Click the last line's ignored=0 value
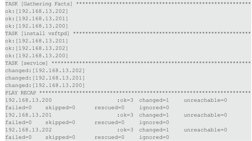 click(x=154, y=137)
